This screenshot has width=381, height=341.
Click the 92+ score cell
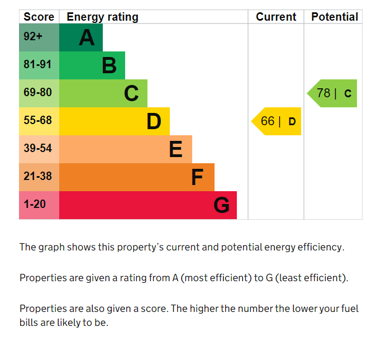coord(39,37)
